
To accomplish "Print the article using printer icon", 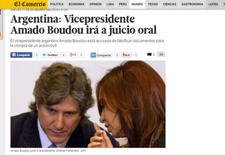I will tap(161, 54).
